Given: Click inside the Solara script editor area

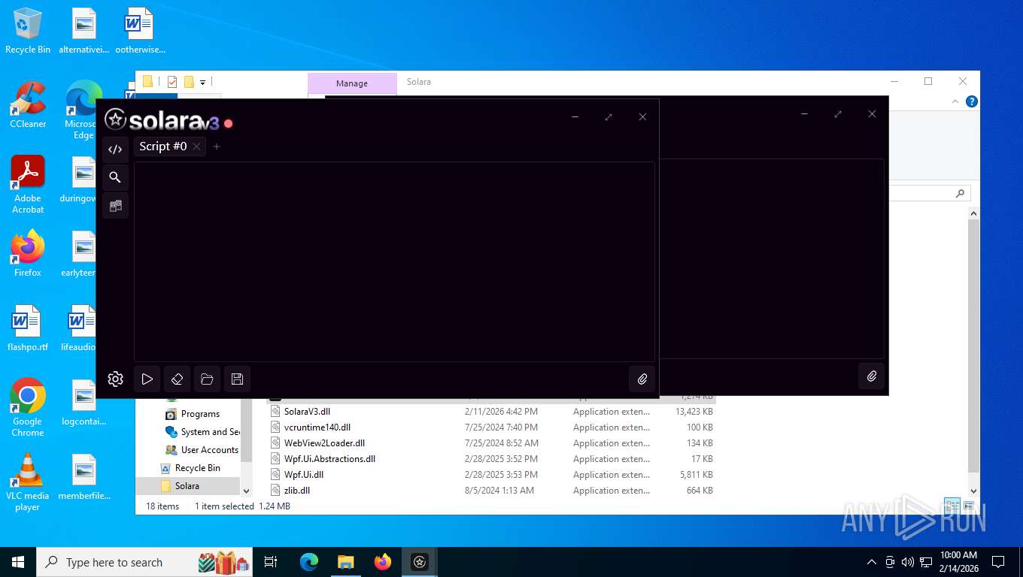Looking at the screenshot, I should click(x=394, y=261).
